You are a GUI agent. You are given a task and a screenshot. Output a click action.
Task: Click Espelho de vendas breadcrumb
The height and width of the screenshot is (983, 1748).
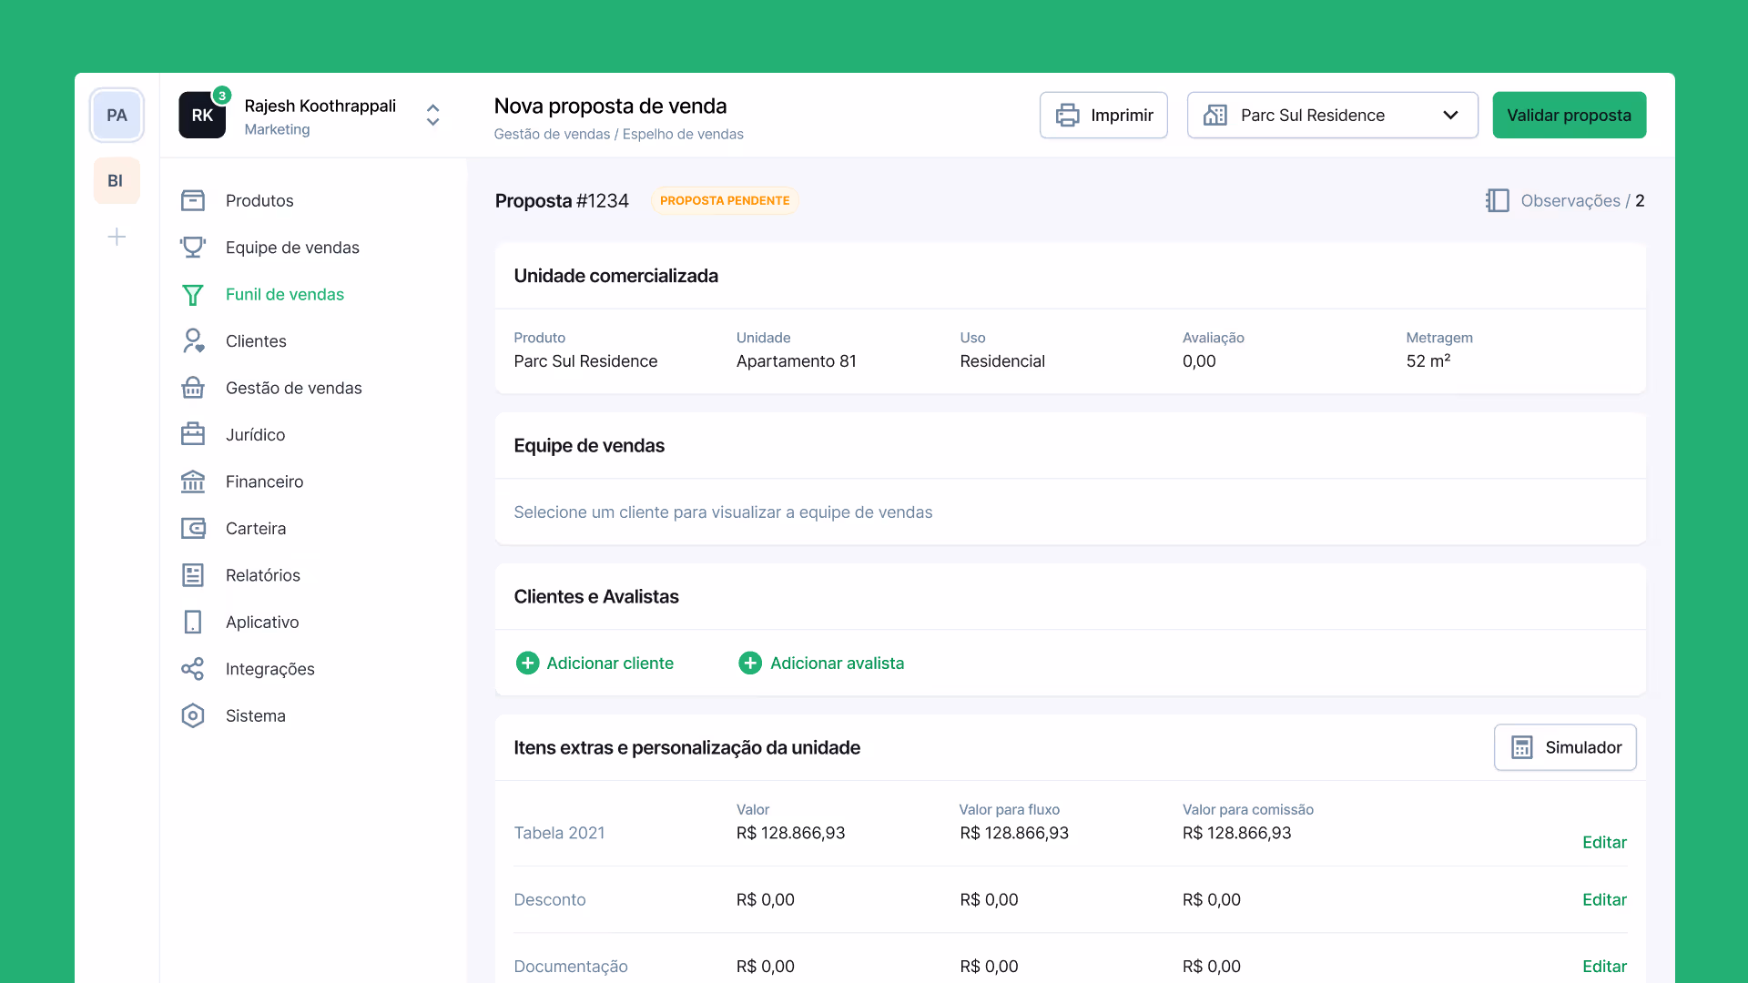click(683, 135)
